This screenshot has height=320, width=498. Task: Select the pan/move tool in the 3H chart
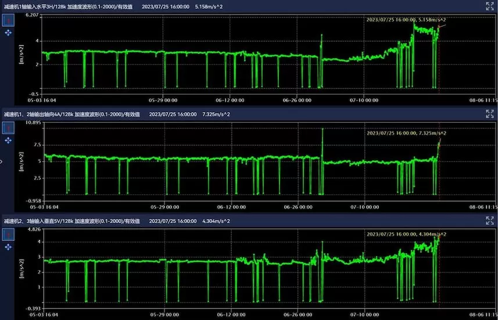[9, 33]
